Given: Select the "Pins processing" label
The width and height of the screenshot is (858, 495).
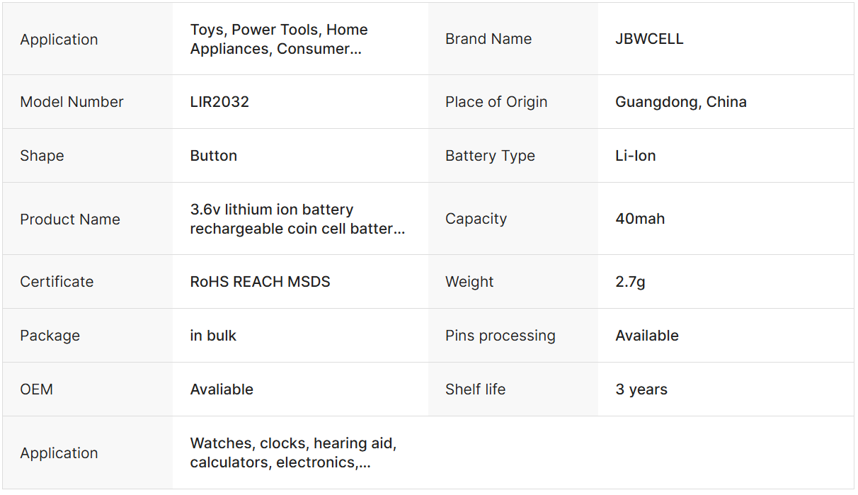Looking at the screenshot, I should coord(500,336).
